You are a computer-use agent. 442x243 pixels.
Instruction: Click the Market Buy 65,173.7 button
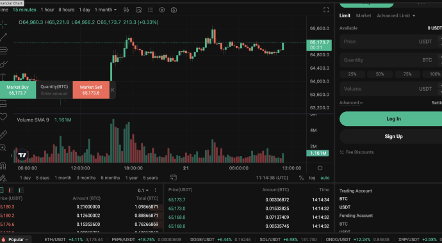(18, 90)
